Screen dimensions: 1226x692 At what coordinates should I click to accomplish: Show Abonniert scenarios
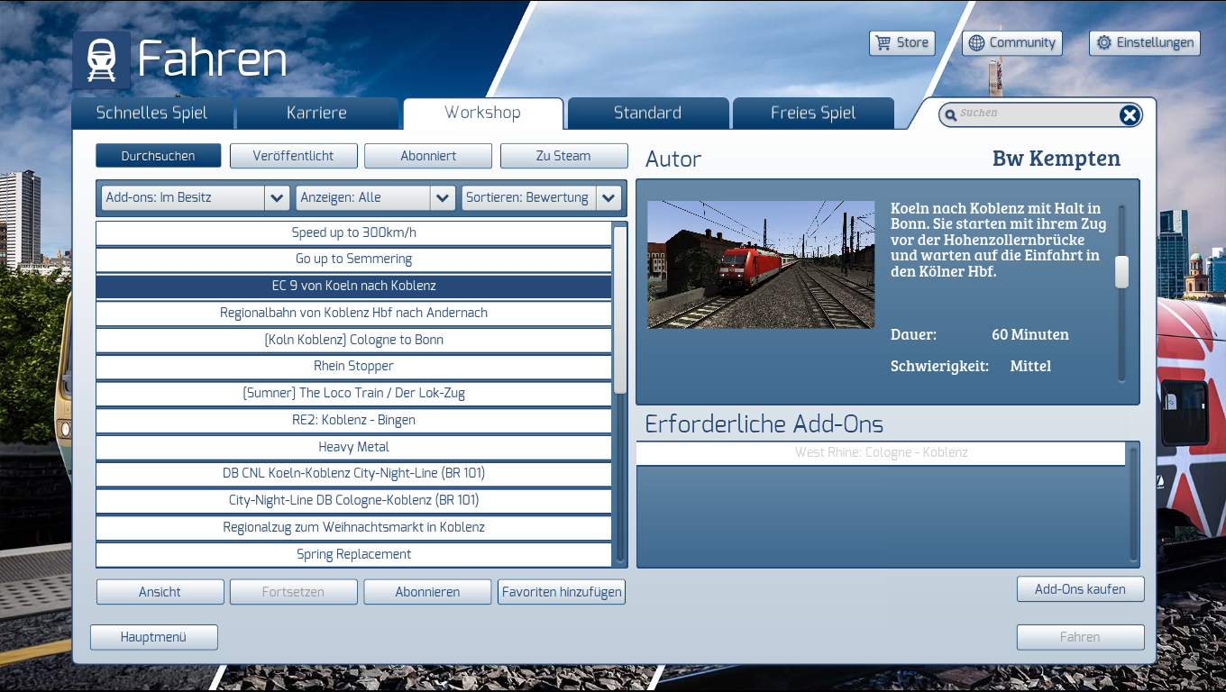428,156
